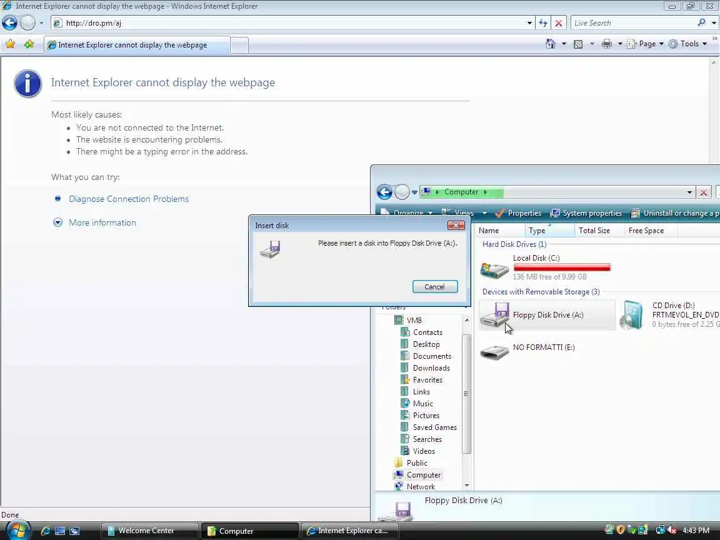The image size is (720, 540).
Task: Click the http://dro.pm/aj address bar
Action: [292, 23]
